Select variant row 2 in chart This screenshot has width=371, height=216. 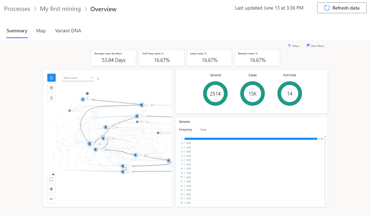coord(186,143)
